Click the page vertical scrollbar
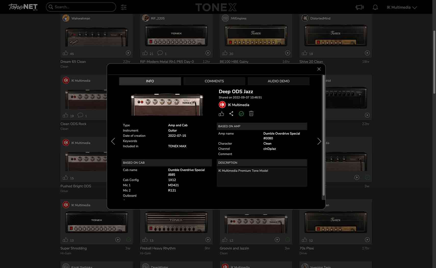 pyautogui.click(x=434, y=62)
